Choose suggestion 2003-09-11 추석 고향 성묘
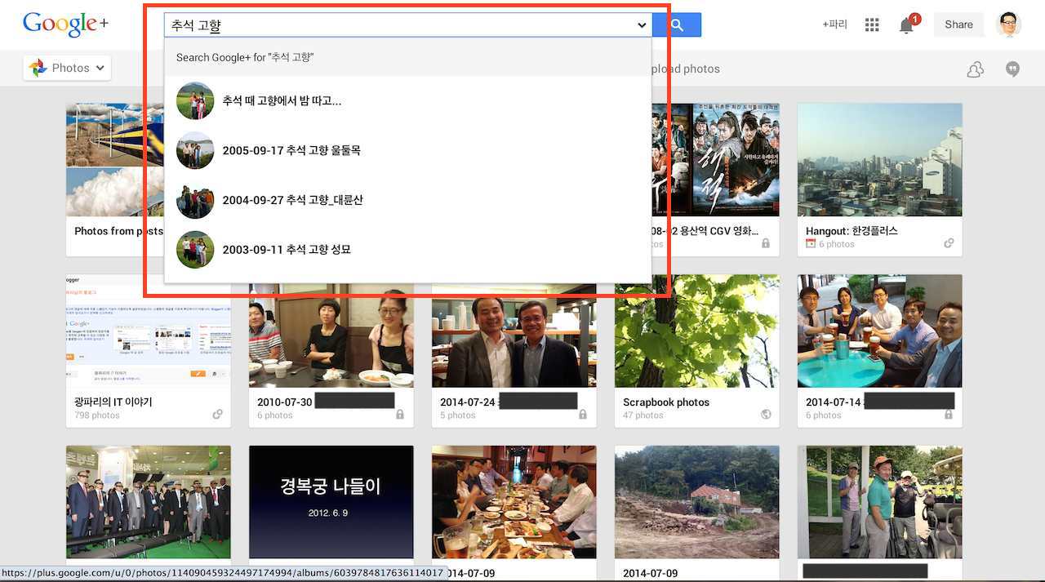 click(287, 250)
